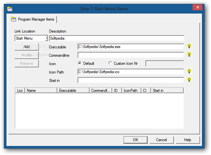Click the Modify button
This screenshot has height=155, width=211.
tap(26, 55)
